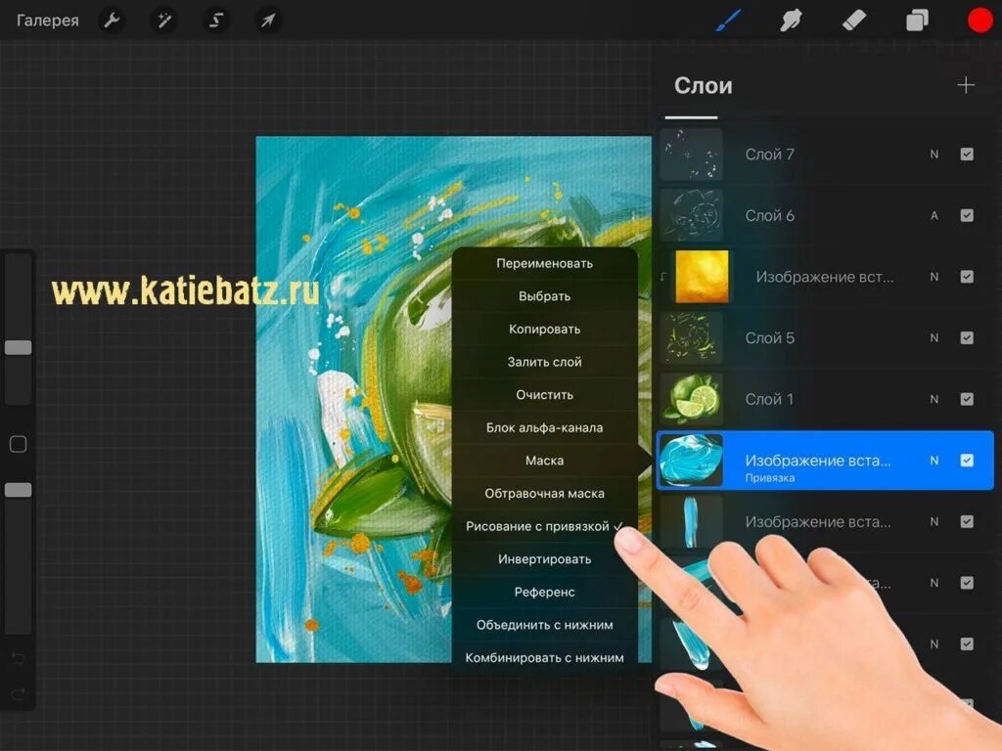Screen dimensions: 1002x751
Task: Select the Smudge finger tool
Action: coord(791,21)
